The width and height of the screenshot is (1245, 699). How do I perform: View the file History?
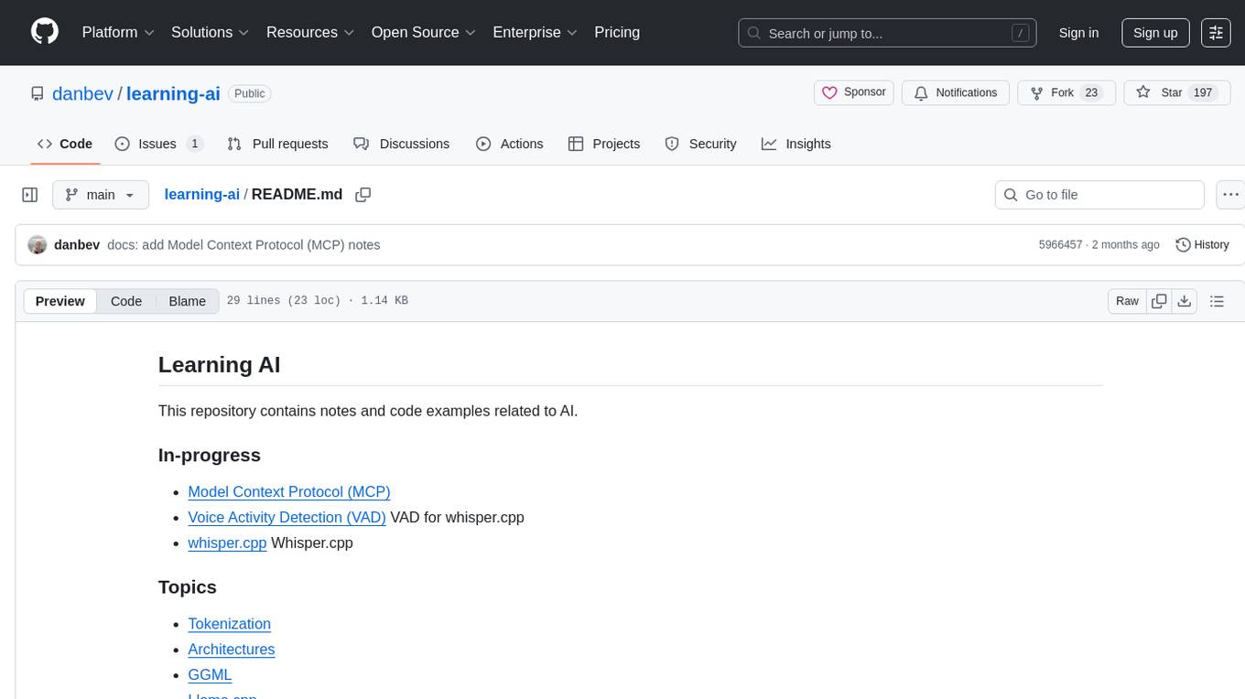(x=1202, y=245)
